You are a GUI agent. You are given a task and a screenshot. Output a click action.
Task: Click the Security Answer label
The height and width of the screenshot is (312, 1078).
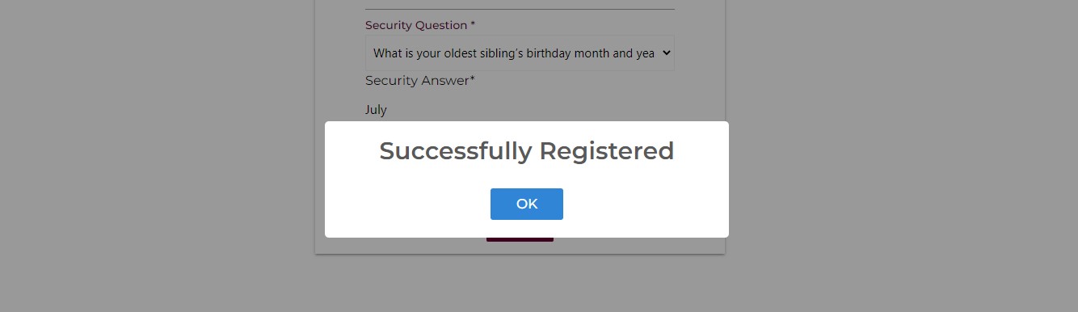(420, 80)
